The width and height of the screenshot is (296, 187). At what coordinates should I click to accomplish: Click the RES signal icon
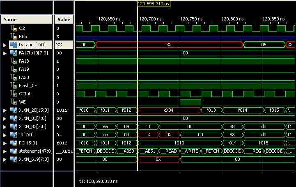click(13, 36)
